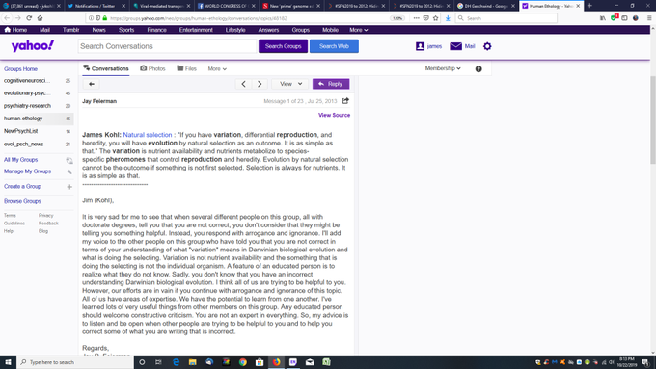
Task: Click the Search Conversations input field
Action: coord(167,46)
